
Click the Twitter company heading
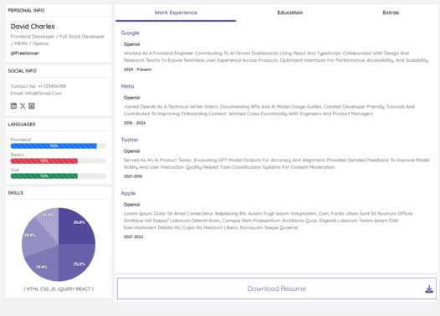pos(130,140)
